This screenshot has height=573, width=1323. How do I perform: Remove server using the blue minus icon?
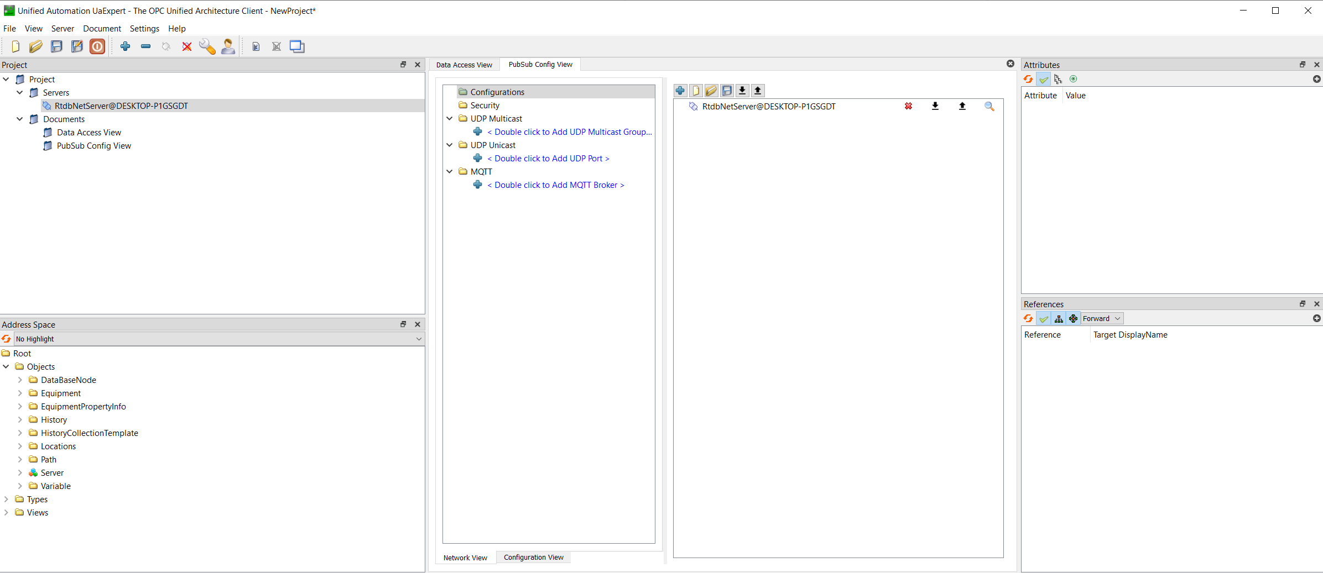coord(146,46)
